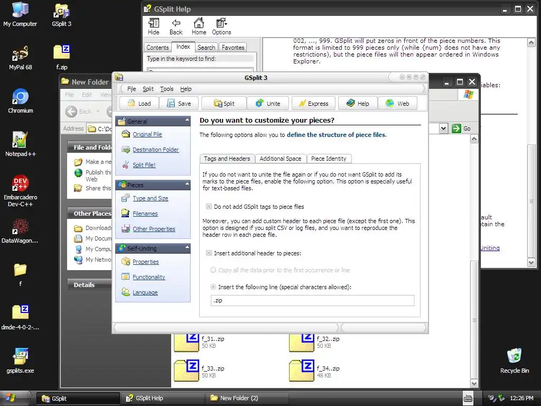
Task: Open the File menu in GSplit 3
Action: pos(132,89)
